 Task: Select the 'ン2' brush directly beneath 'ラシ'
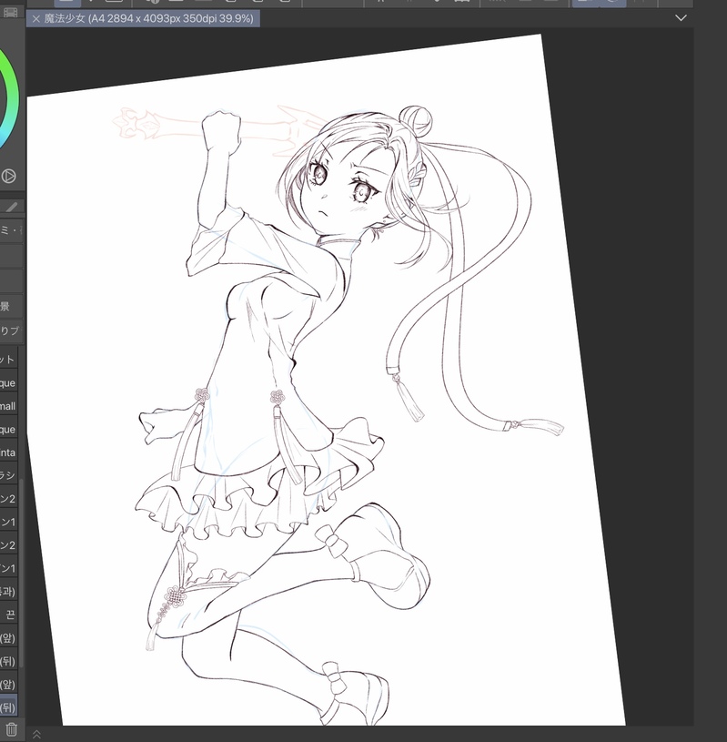point(8,499)
